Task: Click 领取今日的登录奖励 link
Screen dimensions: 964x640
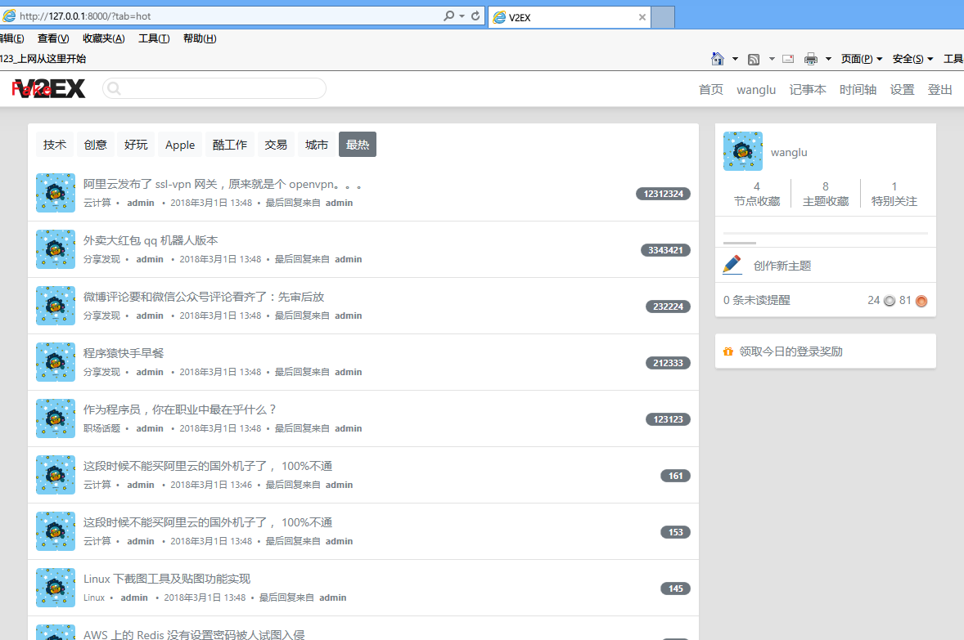Action: 791,351
